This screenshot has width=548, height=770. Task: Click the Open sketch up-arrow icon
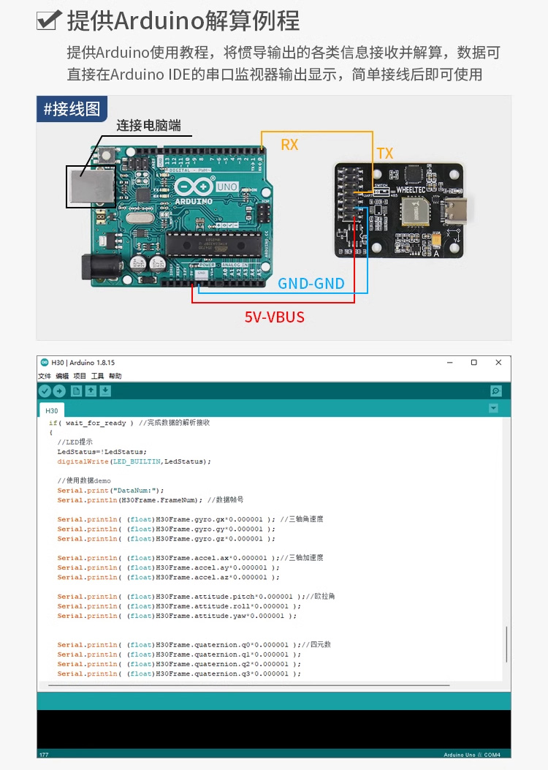[x=91, y=391]
